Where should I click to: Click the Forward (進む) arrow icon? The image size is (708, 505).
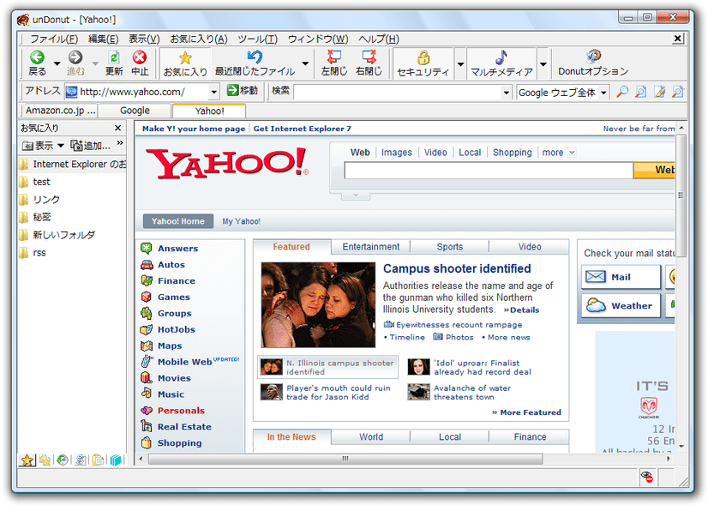[75, 57]
